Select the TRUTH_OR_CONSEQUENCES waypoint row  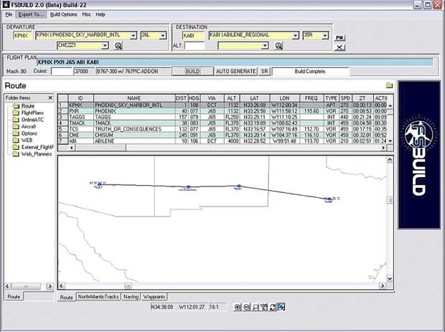222,129
